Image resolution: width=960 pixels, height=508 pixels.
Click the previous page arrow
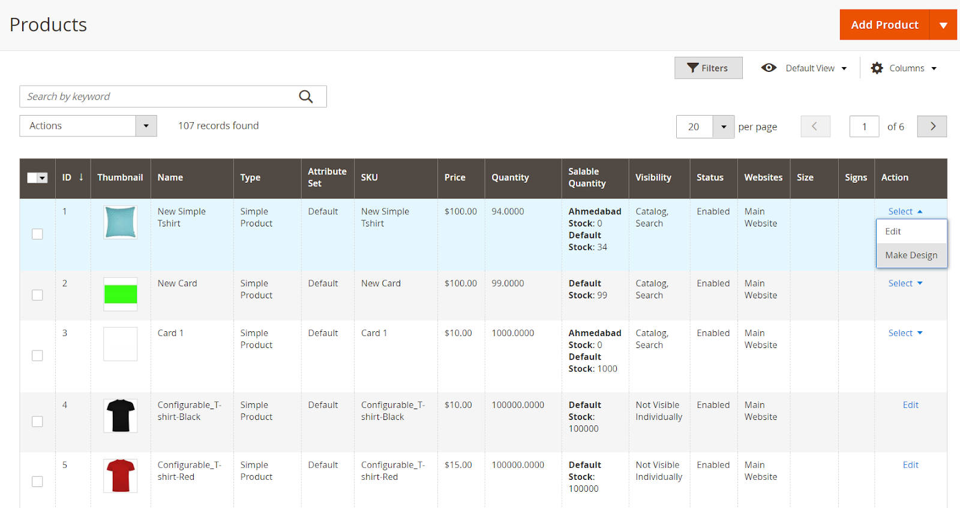[x=815, y=126]
